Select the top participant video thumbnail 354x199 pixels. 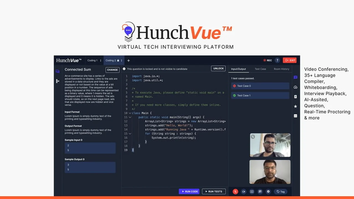[x=270, y=145]
